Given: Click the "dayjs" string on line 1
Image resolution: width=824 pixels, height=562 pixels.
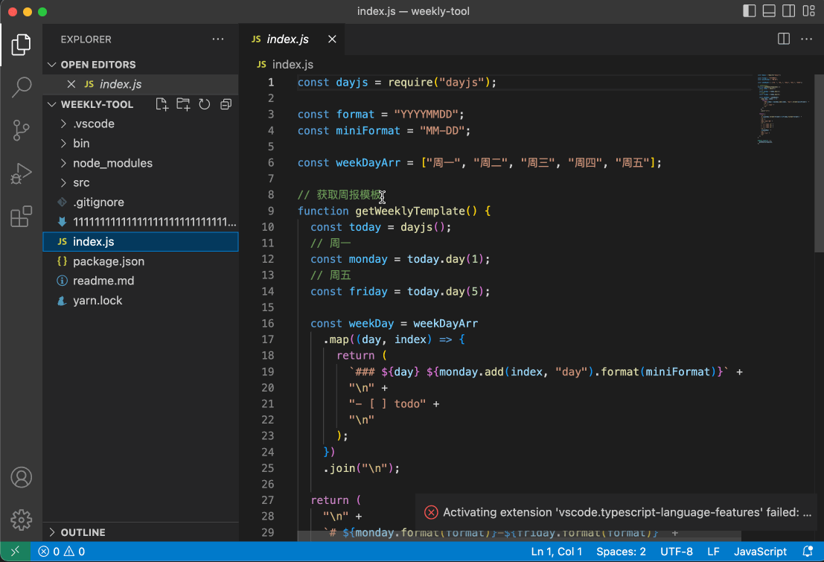Looking at the screenshot, I should [x=461, y=83].
